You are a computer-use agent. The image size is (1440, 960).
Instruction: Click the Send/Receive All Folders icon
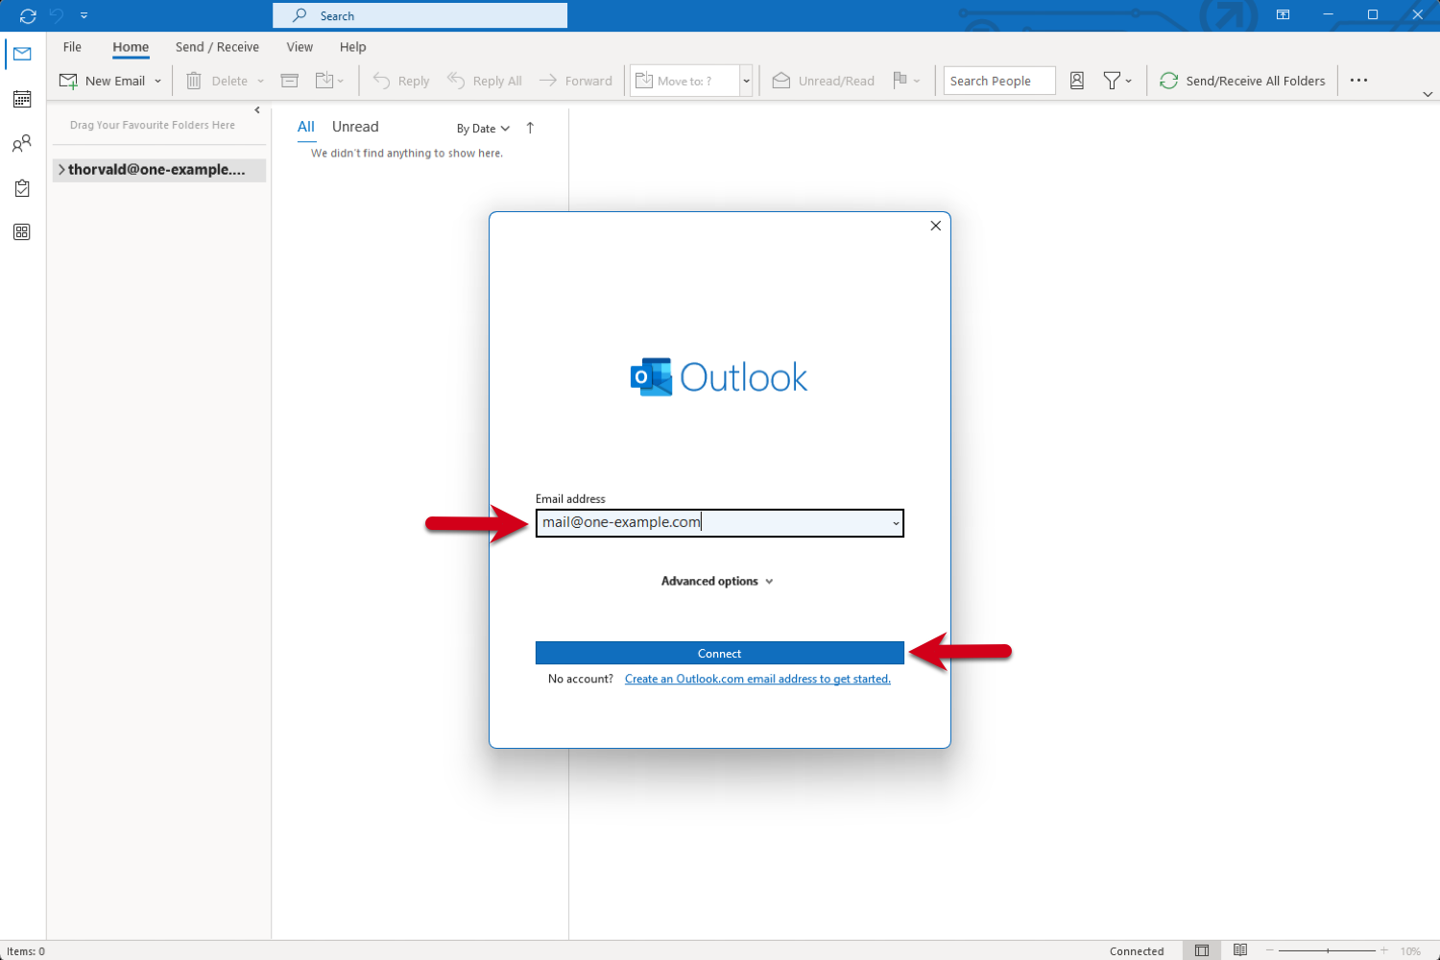(1168, 81)
